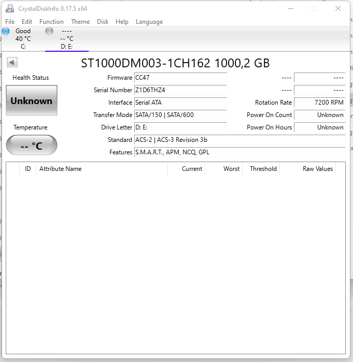Click the Standard field ACS-2 | ACS-3 Revision 3b
Image resolution: width=353 pixels, height=362 pixels.
(240, 140)
